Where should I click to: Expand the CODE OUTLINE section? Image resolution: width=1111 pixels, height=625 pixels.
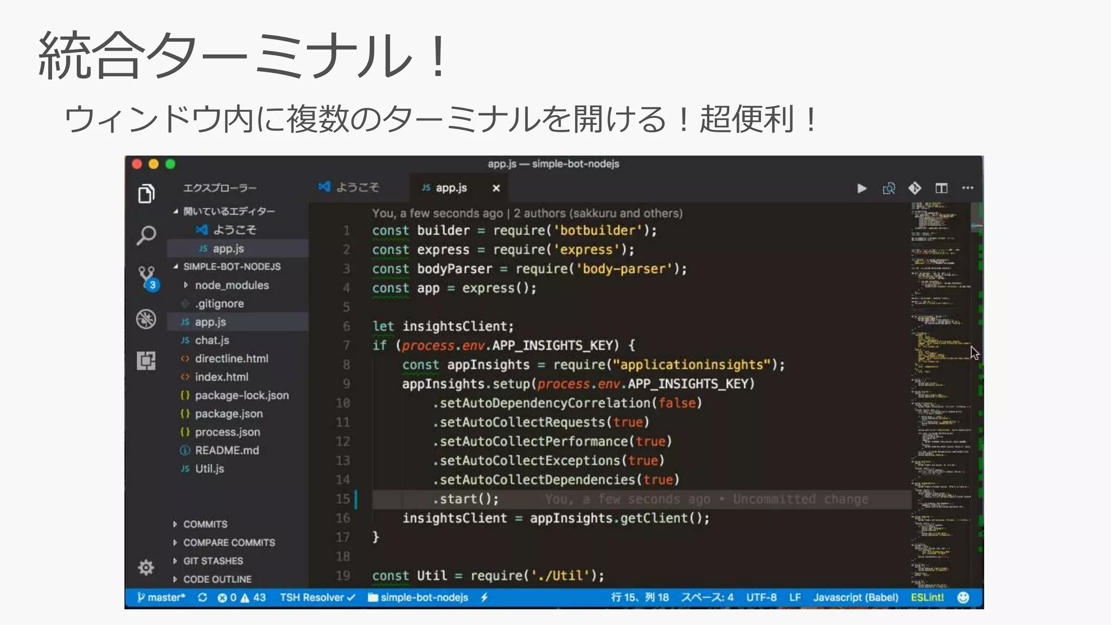coord(217,579)
